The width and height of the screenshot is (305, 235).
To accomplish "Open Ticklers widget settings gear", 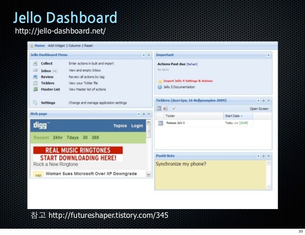I will [x=264, y=101].
